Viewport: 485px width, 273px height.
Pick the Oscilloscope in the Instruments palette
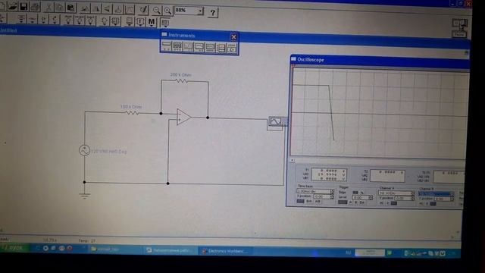click(189, 47)
